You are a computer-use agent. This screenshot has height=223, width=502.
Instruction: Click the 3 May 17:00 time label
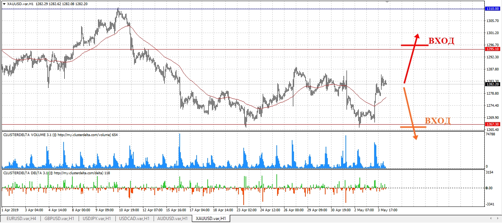coord(388,210)
